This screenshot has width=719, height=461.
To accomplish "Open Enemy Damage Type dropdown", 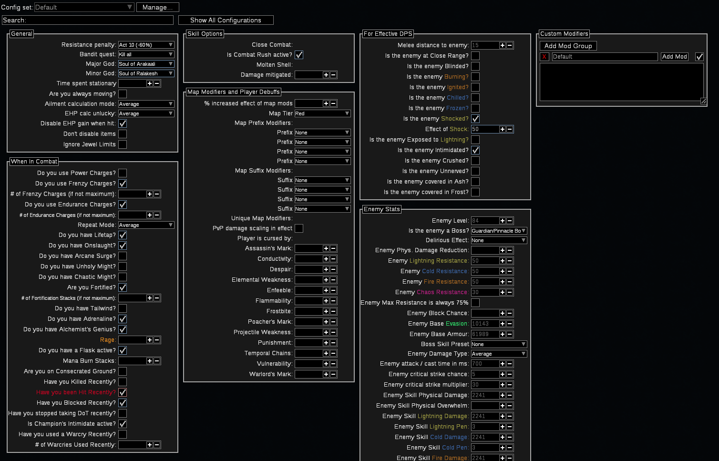I will tap(499, 354).
